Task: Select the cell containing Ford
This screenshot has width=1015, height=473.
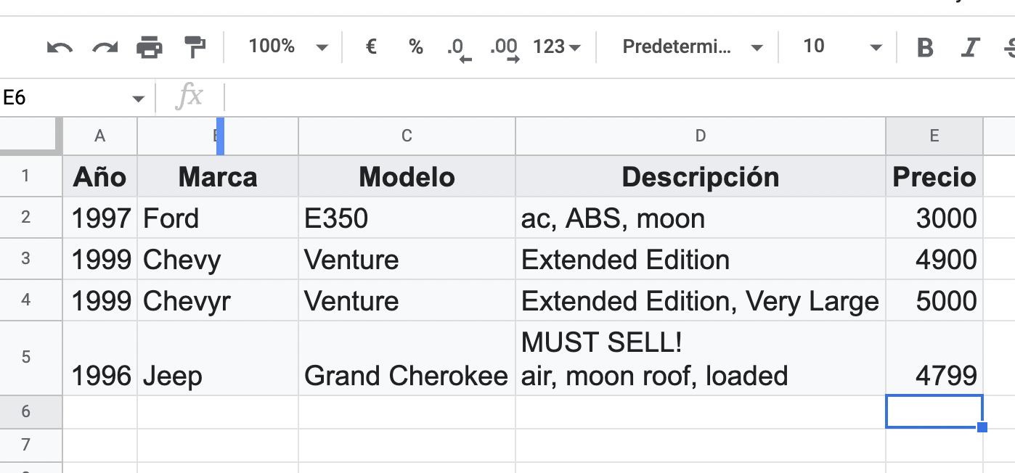Action: click(x=218, y=218)
